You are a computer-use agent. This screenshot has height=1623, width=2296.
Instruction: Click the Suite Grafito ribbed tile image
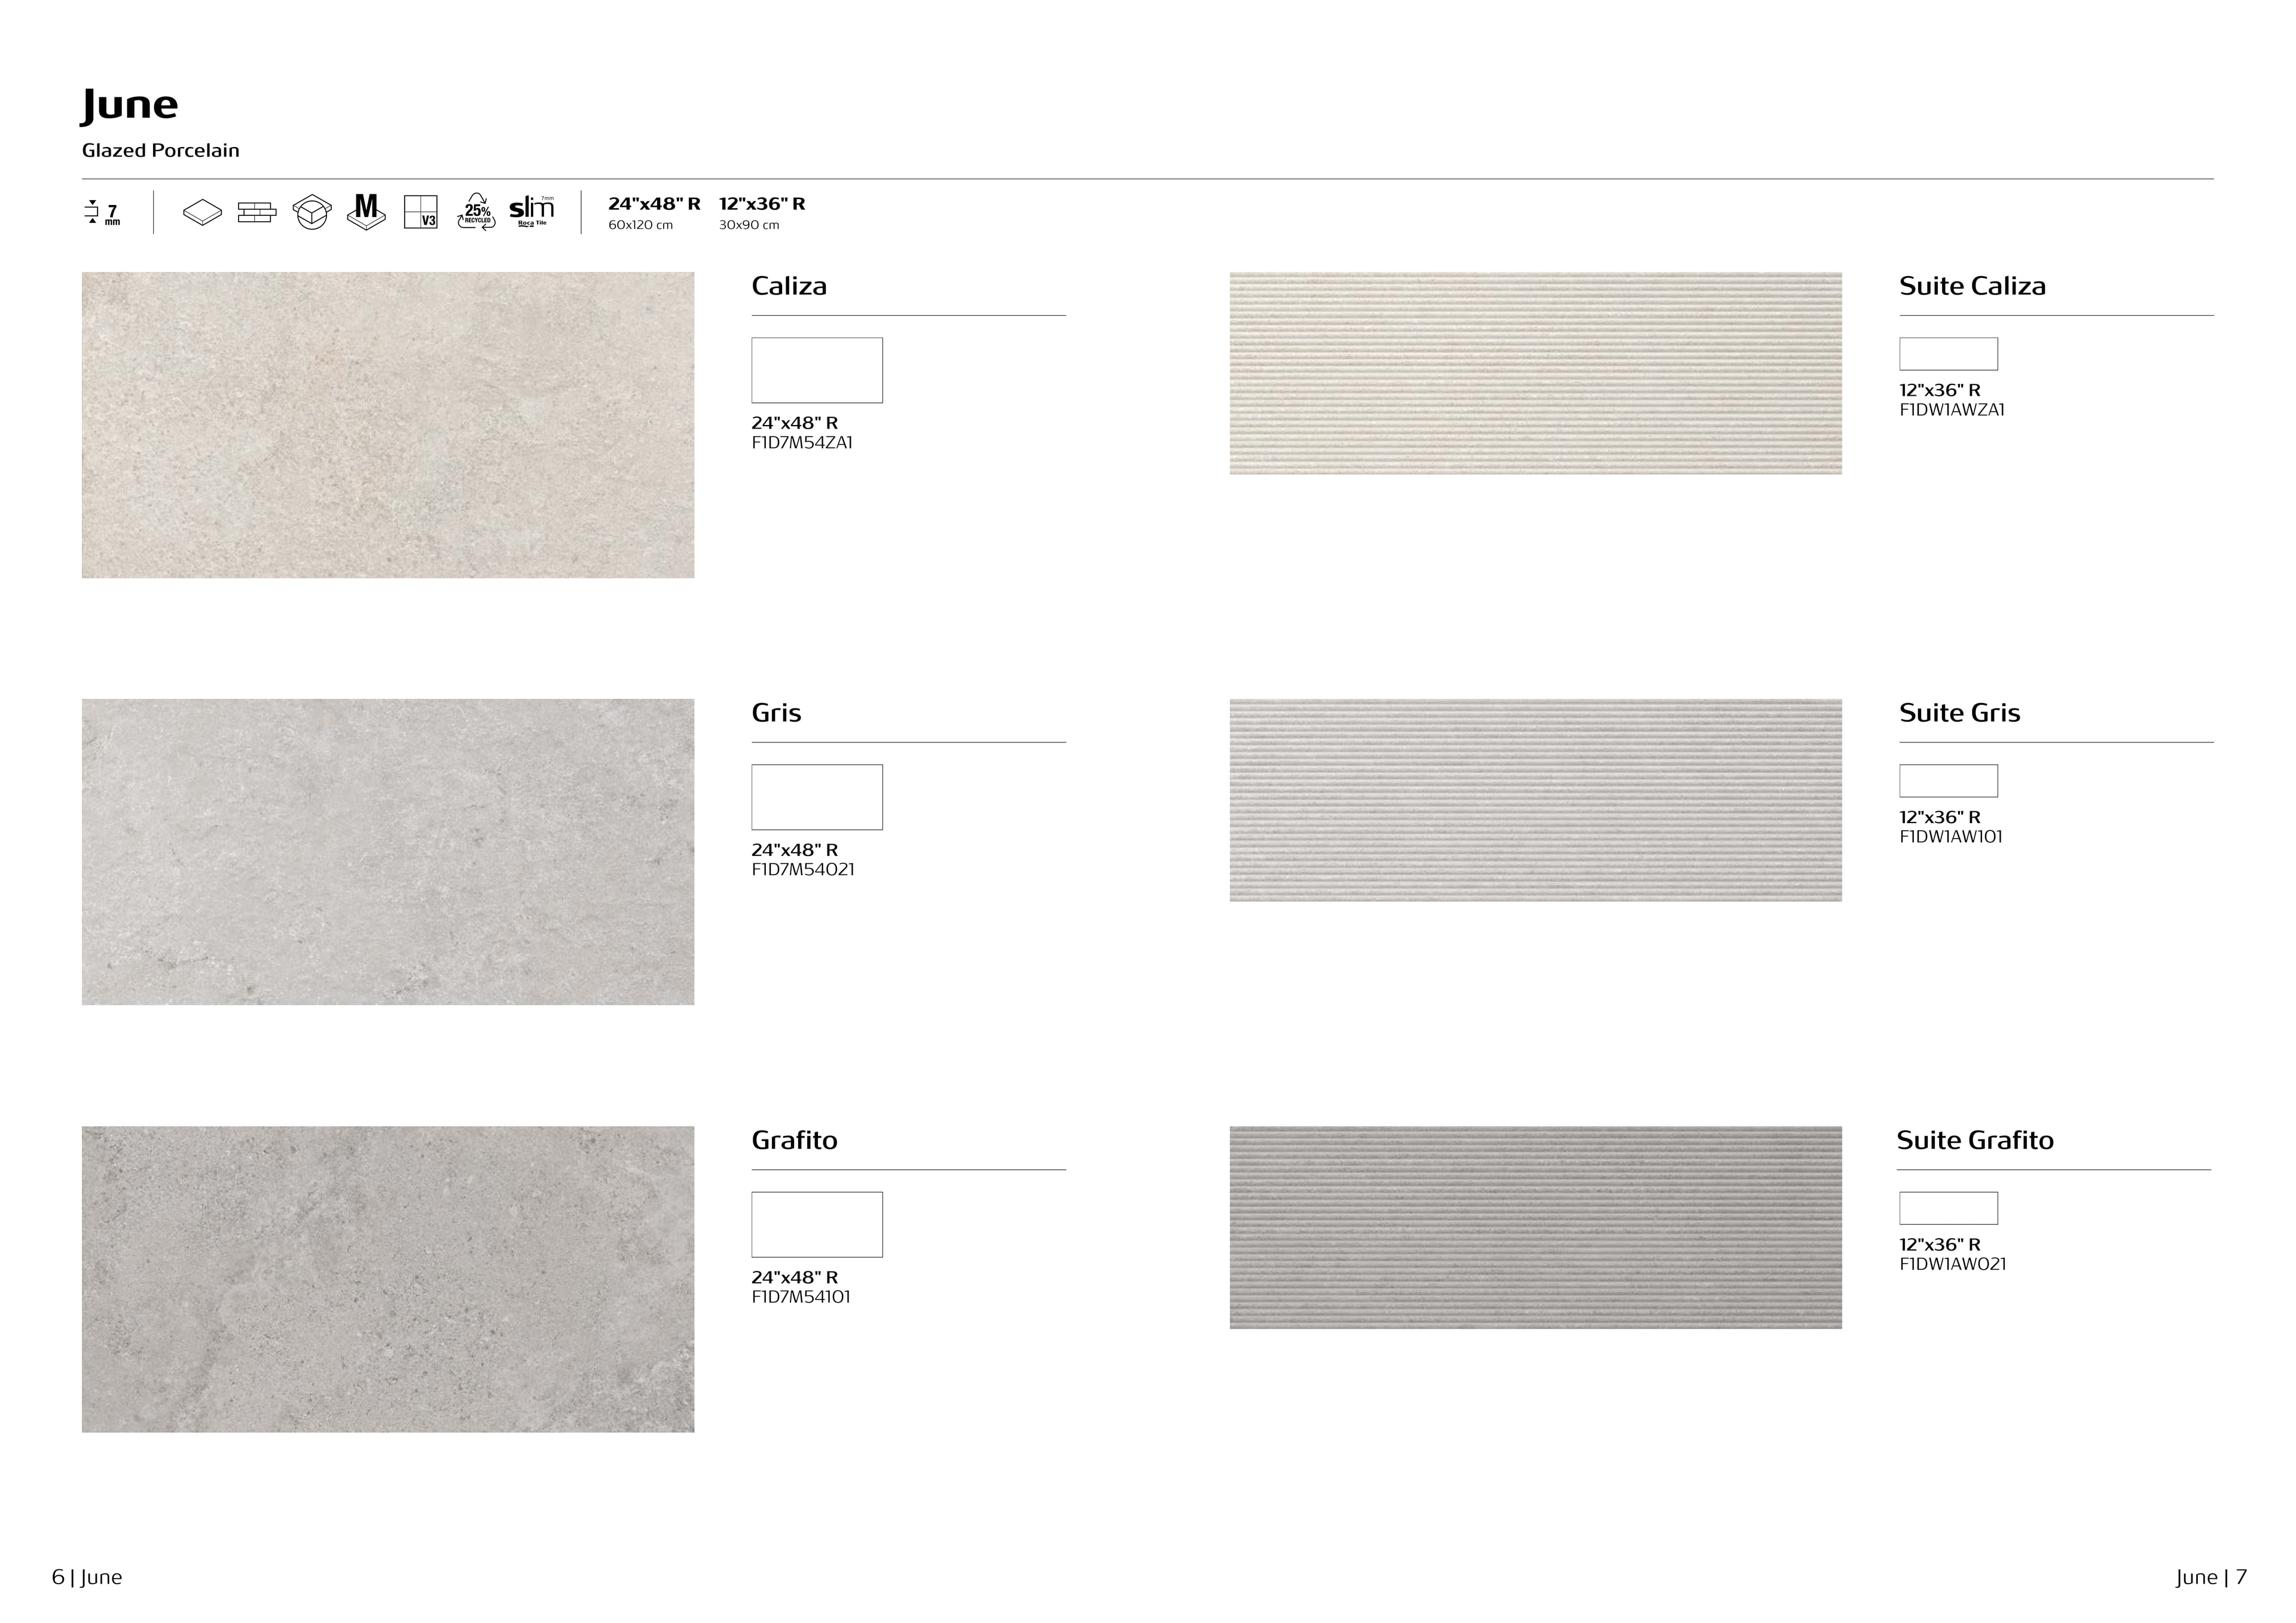pyautogui.click(x=1535, y=1227)
